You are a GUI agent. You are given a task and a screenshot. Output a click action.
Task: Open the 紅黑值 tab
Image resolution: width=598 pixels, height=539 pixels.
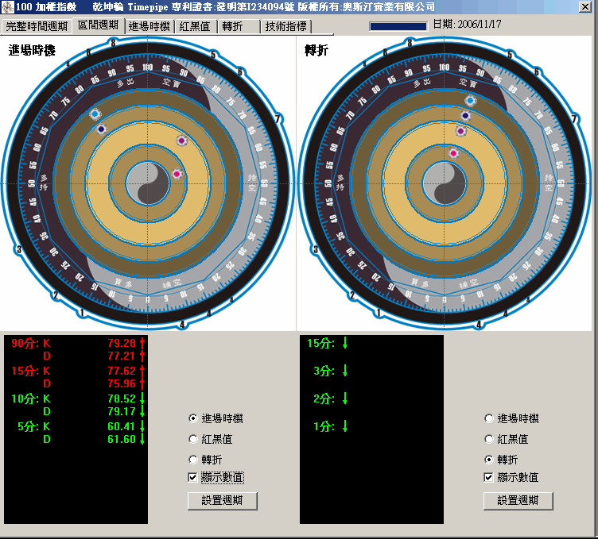[194, 26]
